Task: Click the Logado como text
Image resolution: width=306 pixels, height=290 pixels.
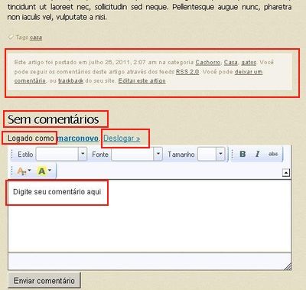Action: tap(31, 138)
